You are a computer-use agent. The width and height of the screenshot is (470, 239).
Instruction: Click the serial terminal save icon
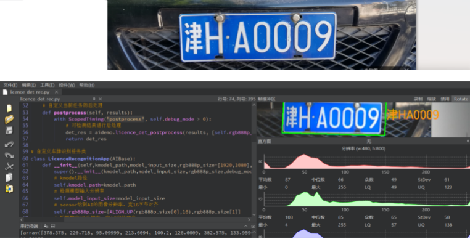pyautogui.click(x=53, y=226)
